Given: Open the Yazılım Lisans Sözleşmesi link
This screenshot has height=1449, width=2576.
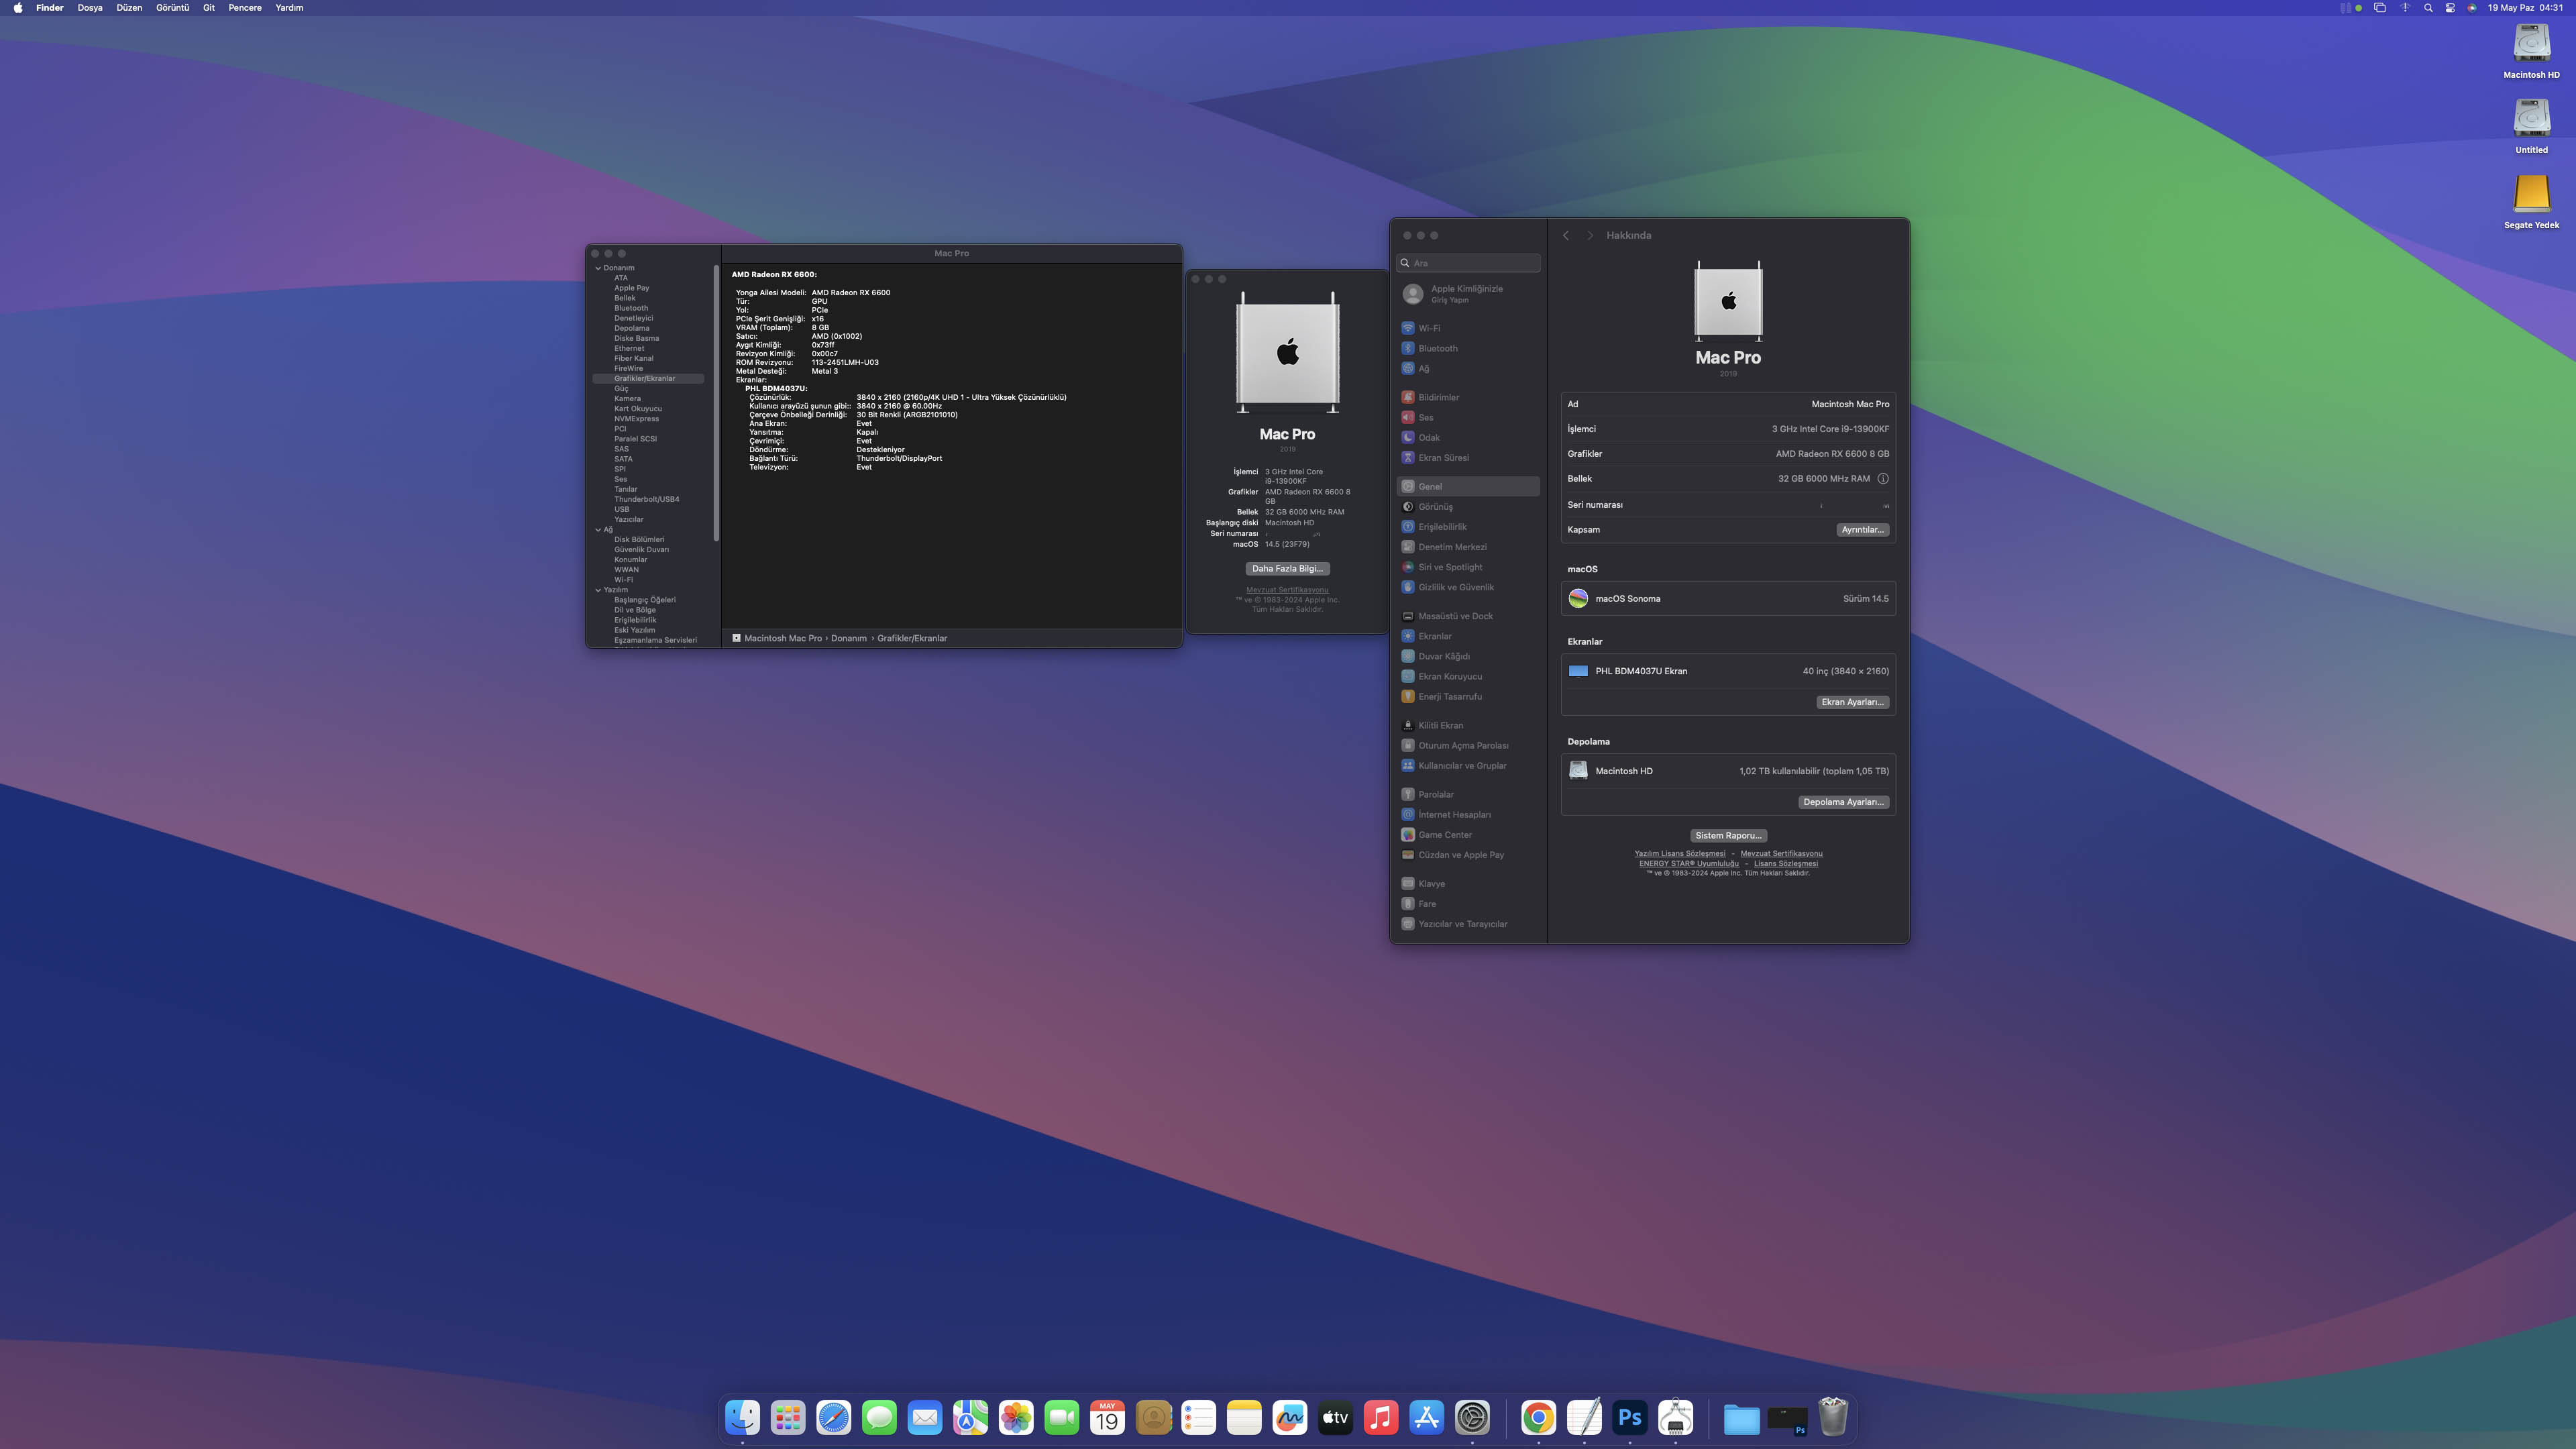Looking at the screenshot, I should (x=1679, y=854).
